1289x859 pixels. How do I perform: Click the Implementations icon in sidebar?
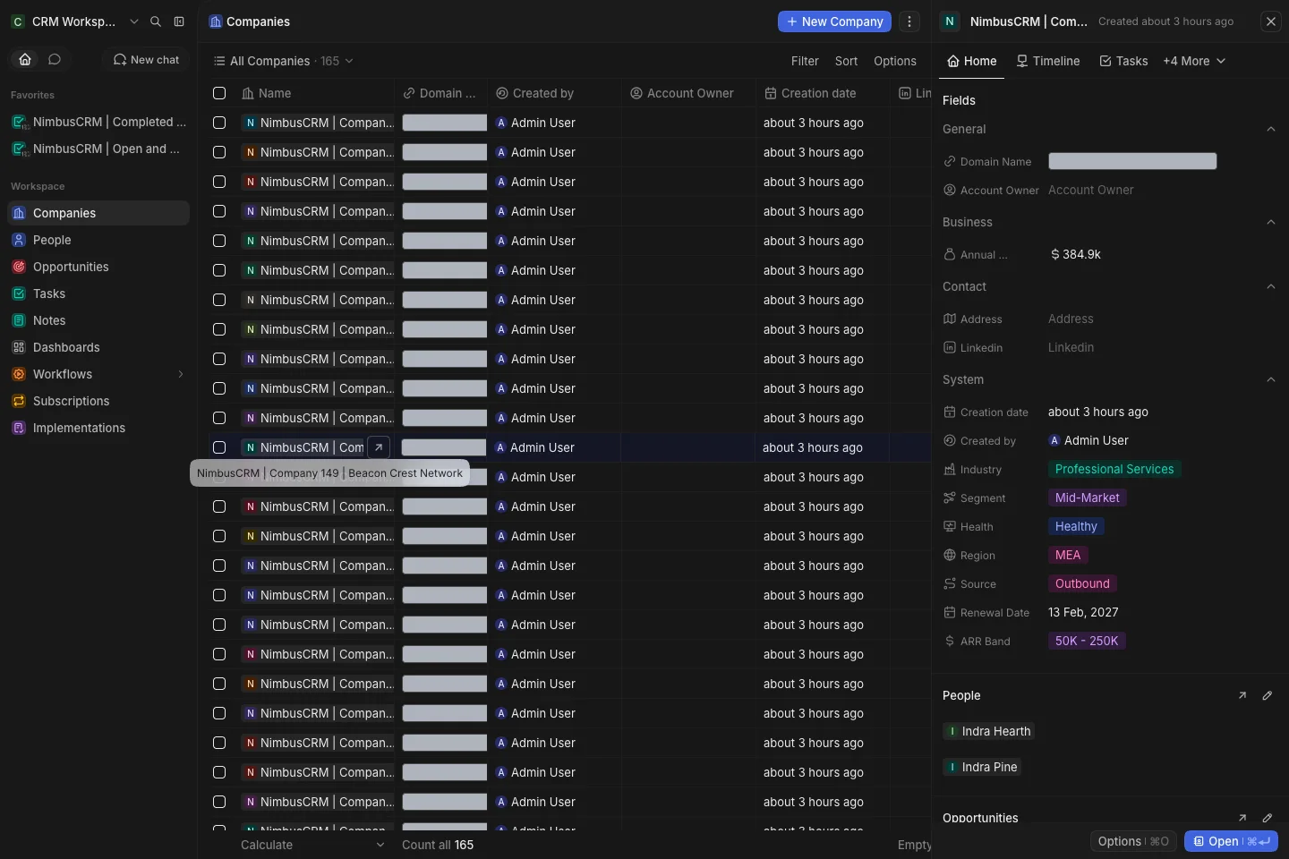click(19, 428)
